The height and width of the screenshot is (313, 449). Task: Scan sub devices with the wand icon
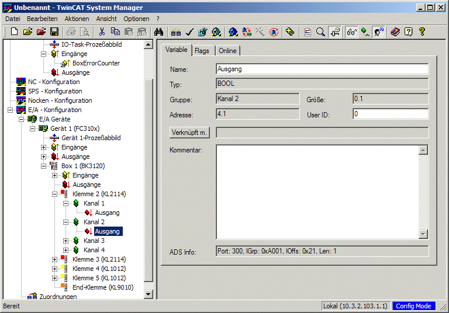click(260, 32)
